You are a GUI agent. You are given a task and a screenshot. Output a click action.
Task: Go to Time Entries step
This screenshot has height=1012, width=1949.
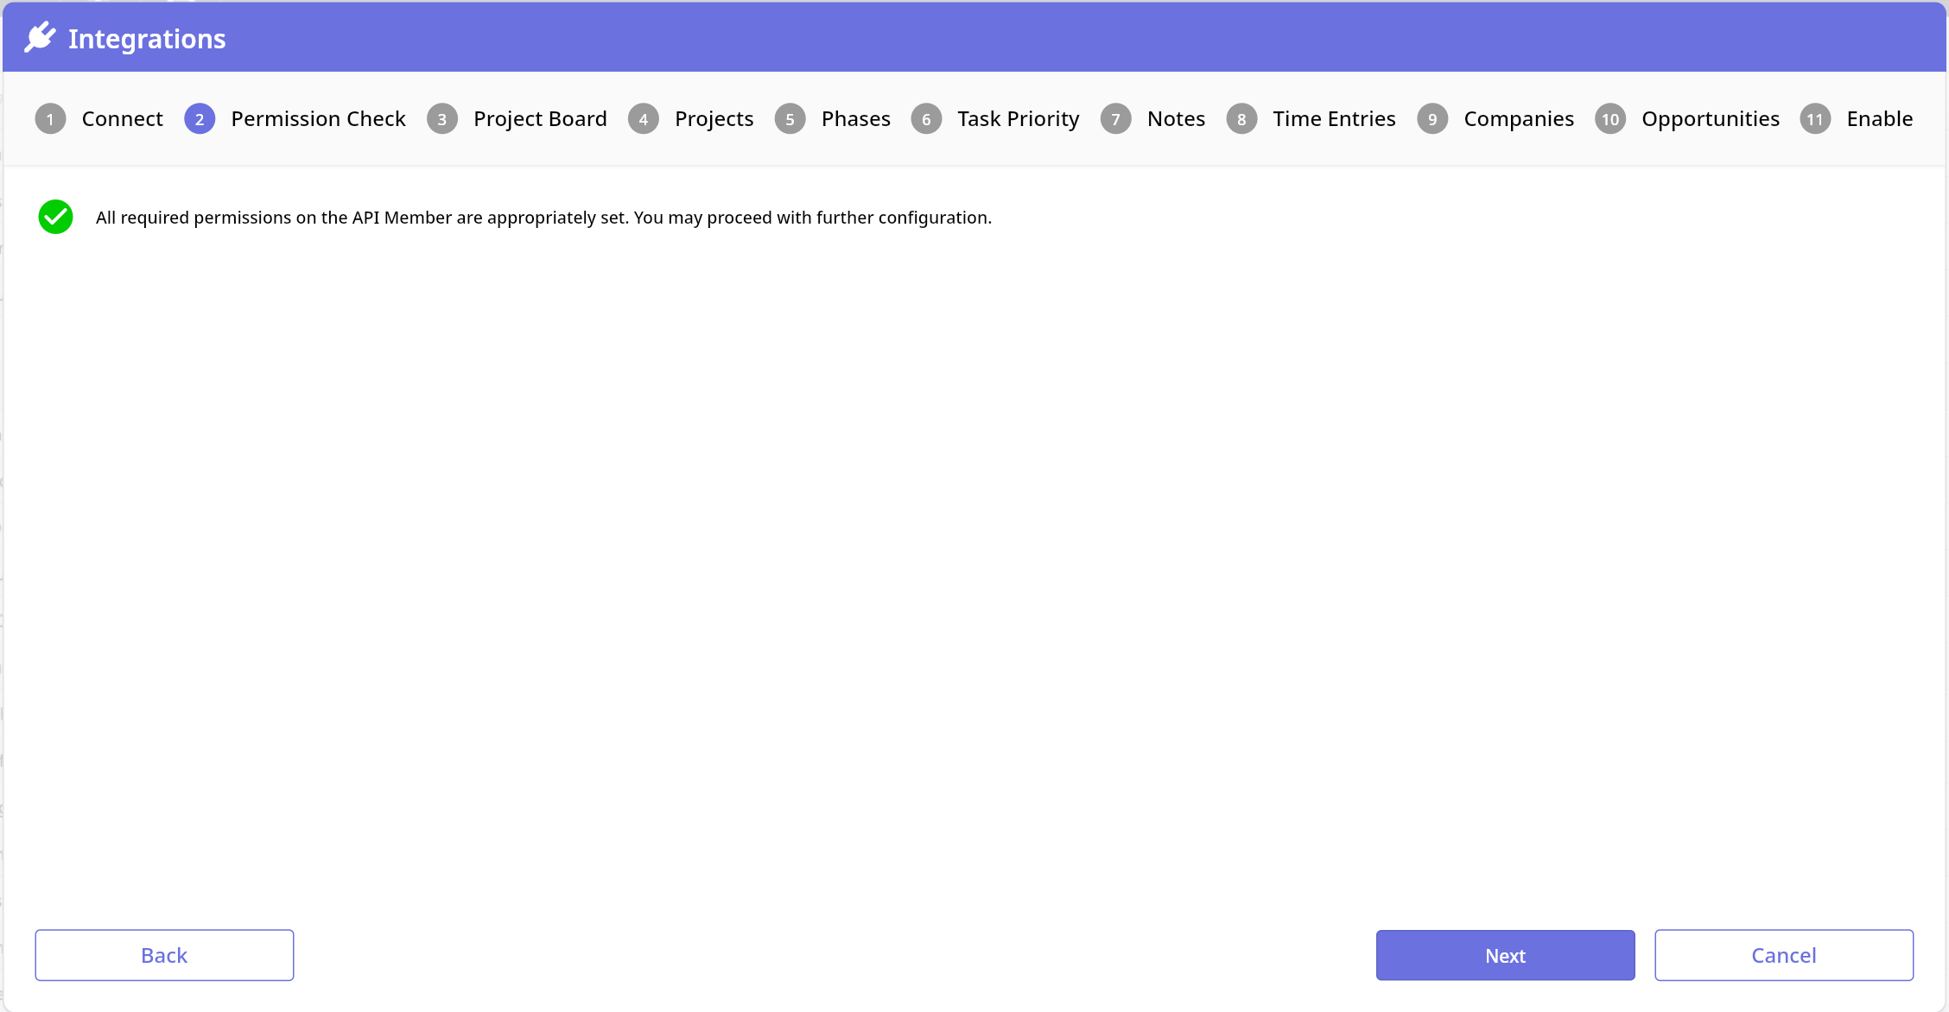click(x=1334, y=119)
